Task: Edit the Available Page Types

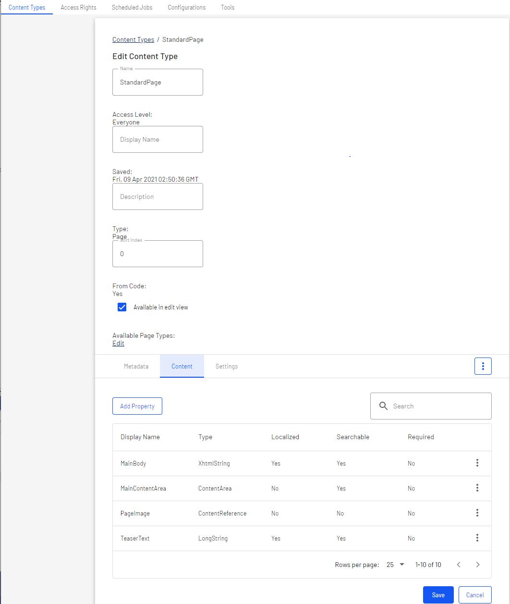Action: (x=118, y=343)
